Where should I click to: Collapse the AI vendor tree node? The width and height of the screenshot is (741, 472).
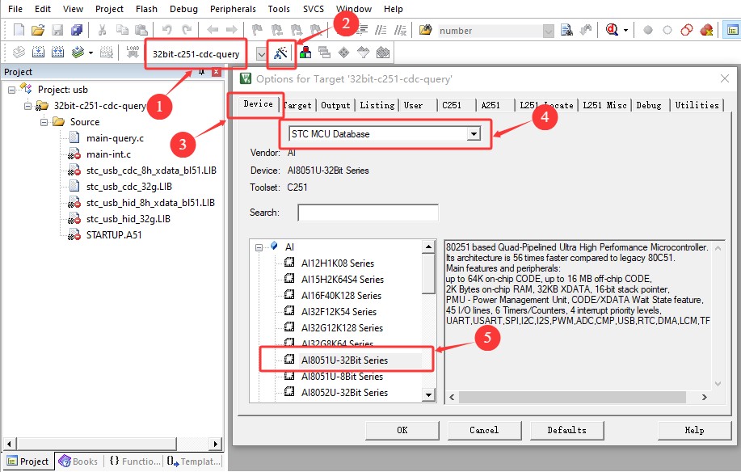point(258,247)
